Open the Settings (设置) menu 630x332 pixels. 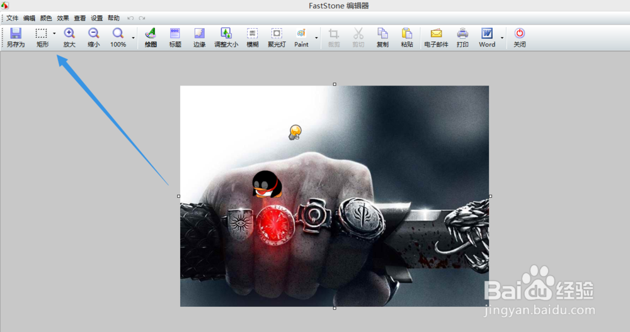97,18
